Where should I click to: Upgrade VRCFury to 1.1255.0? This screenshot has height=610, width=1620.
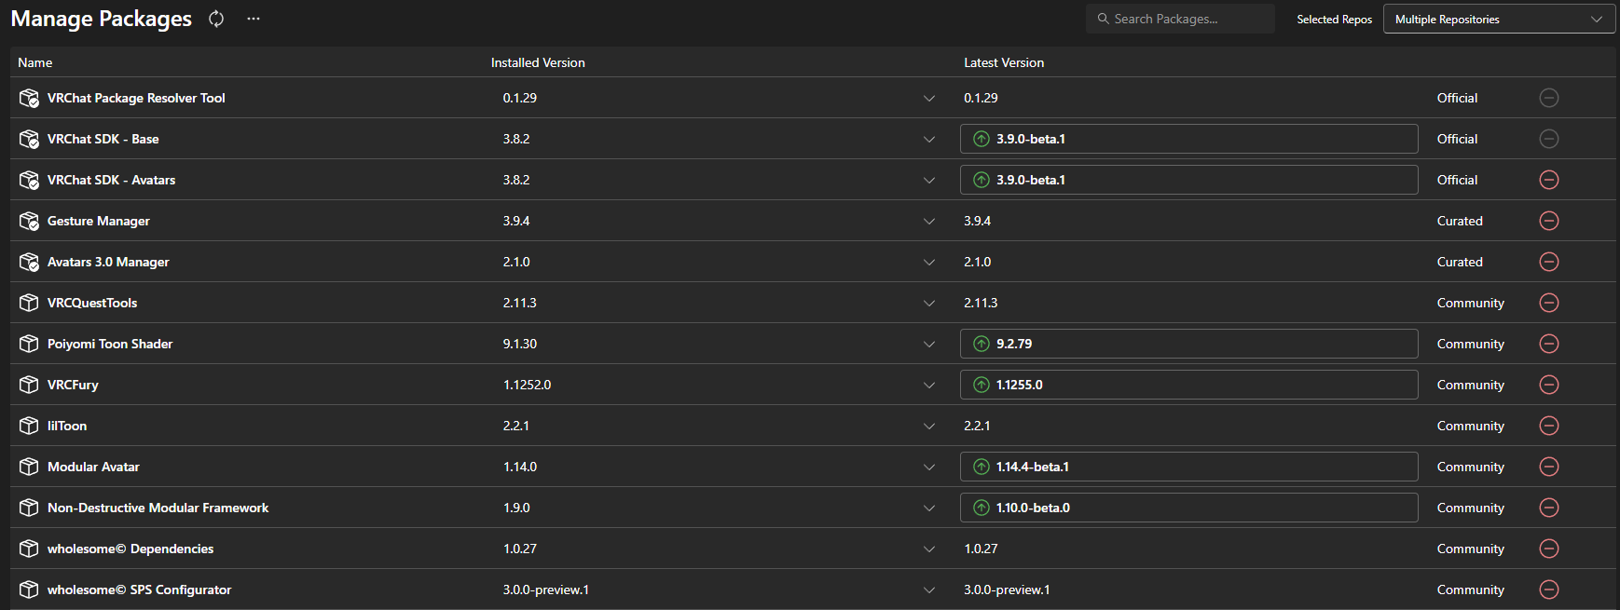tap(1189, 385)
